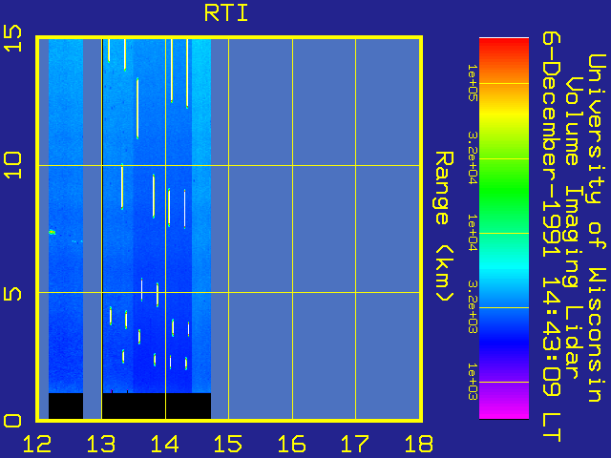The image size is (611, 458).
Task: Click the time axis label 15
Action: [228, 444]
